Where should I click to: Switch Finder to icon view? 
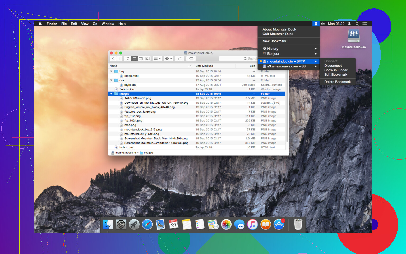128,58
